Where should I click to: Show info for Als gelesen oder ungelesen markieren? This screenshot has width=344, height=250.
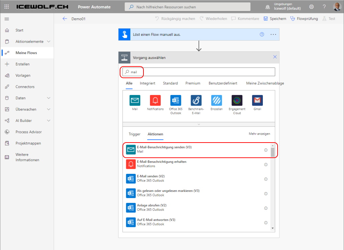point(266,194)
